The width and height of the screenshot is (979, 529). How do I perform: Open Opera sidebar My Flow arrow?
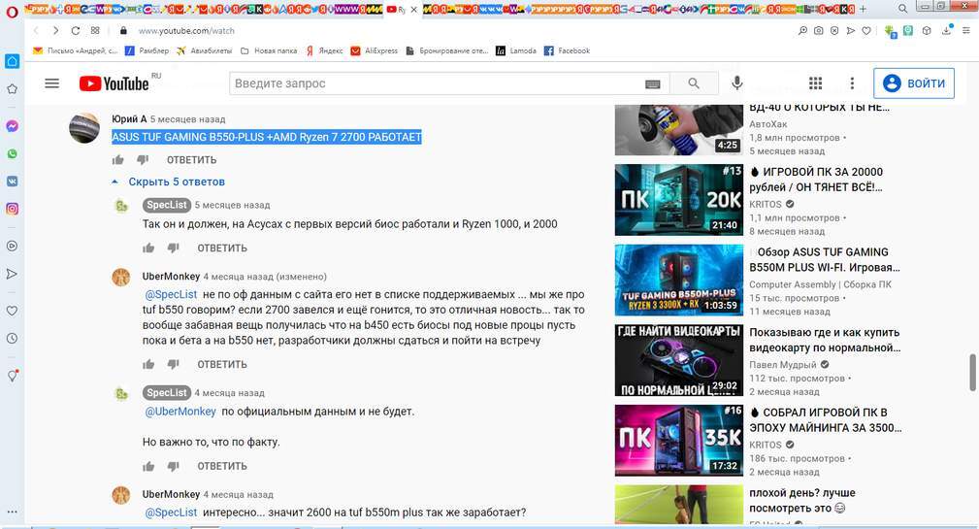tap(12, 274)
